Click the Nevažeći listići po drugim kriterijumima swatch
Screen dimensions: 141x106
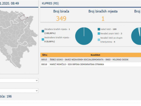[99, 40]
